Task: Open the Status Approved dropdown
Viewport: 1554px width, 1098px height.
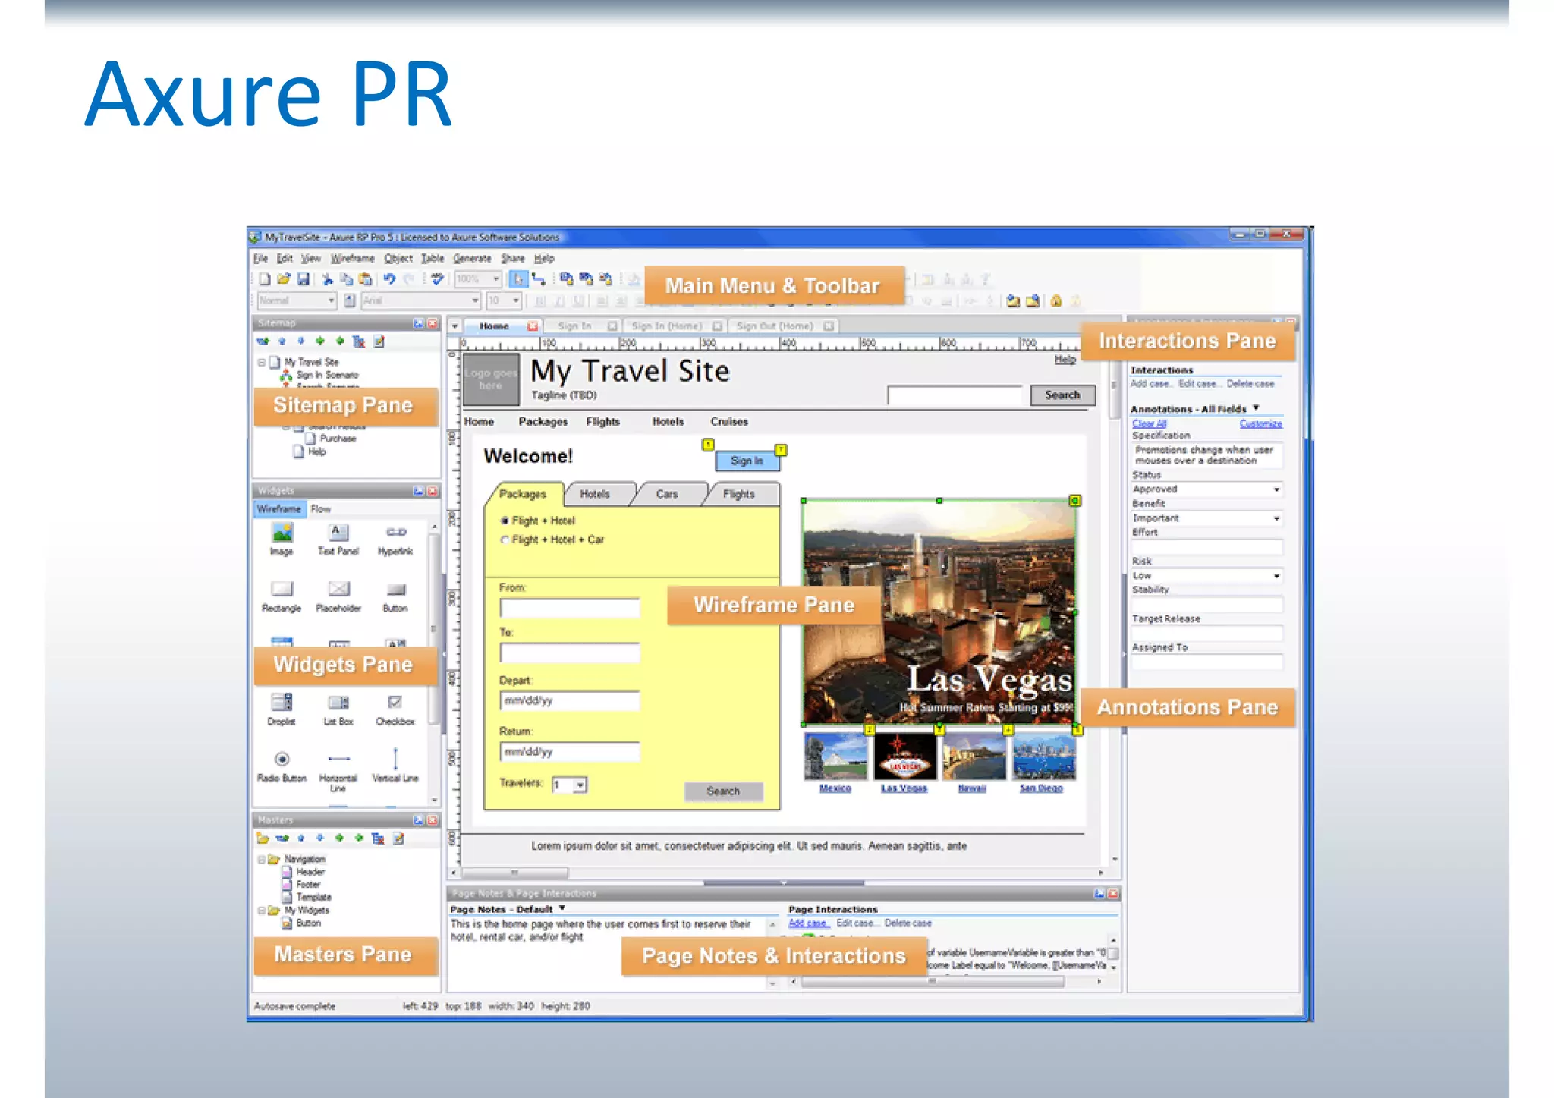Action: [x=1276, y=489]
